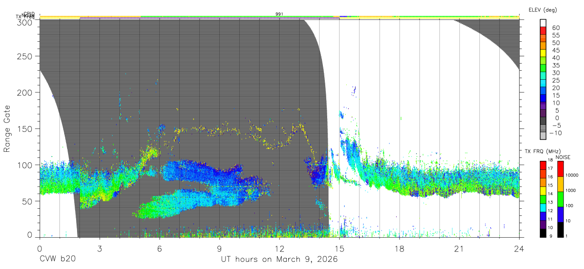The image size is (584, 269).
Task: Click the '300' tick on Range Gate axis
Action: coord(24,22)
